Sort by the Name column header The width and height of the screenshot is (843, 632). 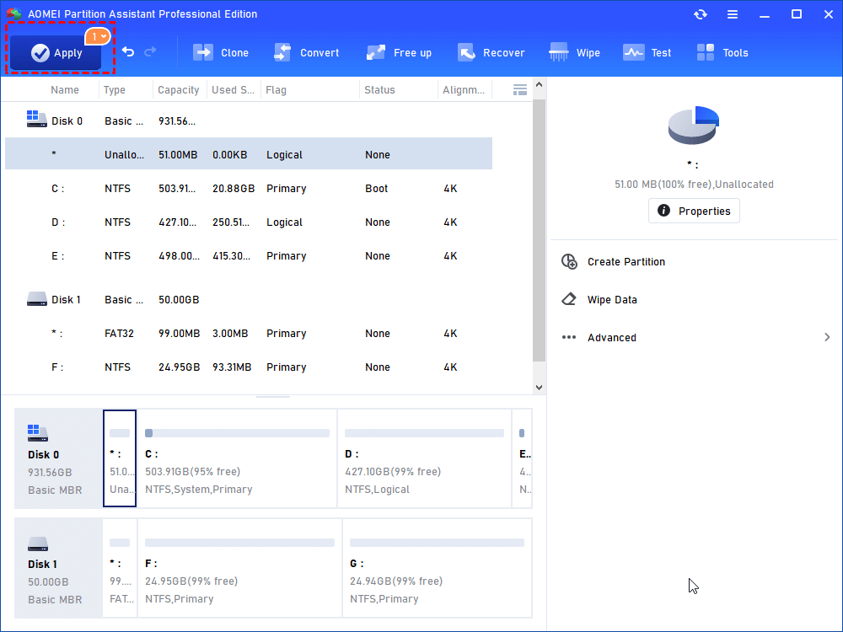point(65,90)
